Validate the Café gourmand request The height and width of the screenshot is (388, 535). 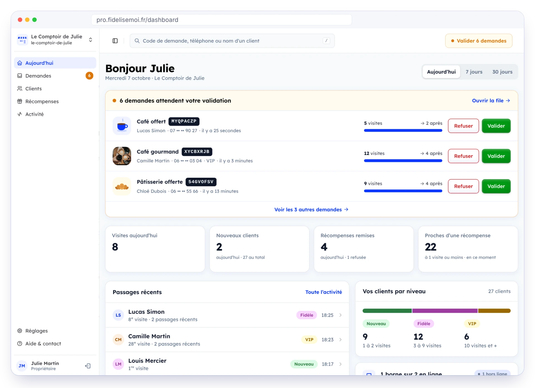coord(496,156)
